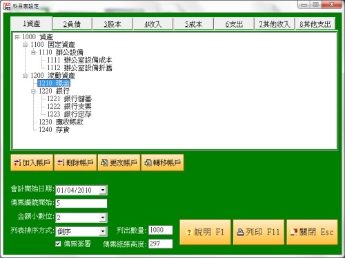345x258 pixels.
Task: Click the 轉移帳戶 transfer account button
Action: (x=162, y=162)
